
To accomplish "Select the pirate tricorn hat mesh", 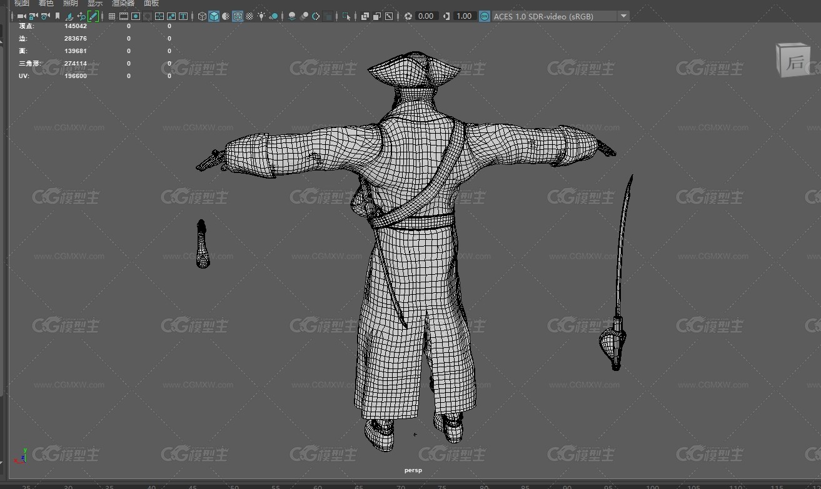I will 415,71.
